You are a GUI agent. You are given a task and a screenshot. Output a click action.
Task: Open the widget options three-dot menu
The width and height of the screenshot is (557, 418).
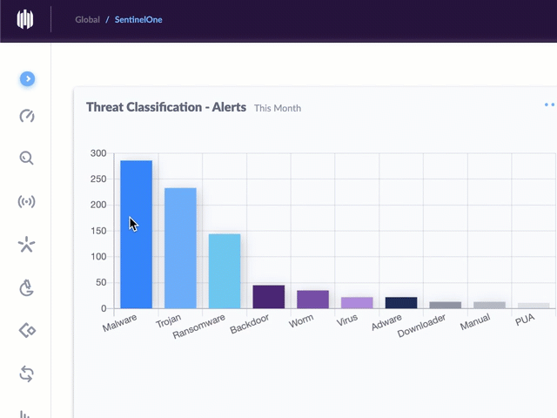pyautogui.click(x=549, y=104)
